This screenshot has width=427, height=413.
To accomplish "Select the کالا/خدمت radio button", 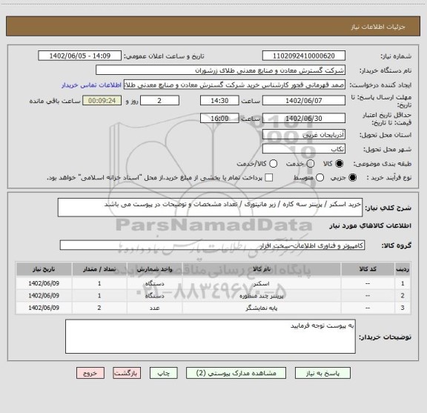I will pyautogui.click(x=273, y=164).
